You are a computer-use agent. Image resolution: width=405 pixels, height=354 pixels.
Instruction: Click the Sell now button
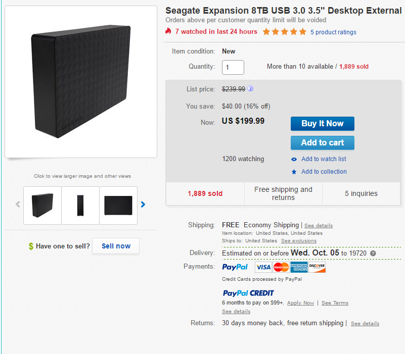[116, 246]
